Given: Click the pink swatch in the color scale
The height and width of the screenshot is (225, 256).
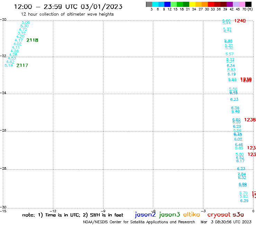Looking at the screenshot, I should click(242, 4).
